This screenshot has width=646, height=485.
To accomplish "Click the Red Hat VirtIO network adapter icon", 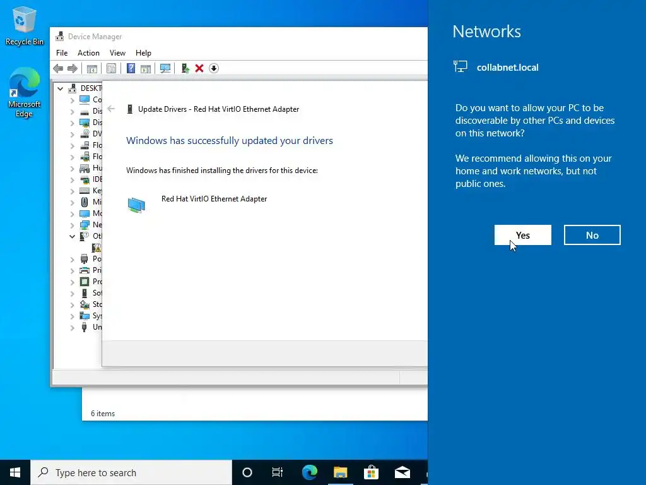I will pos(136,205).
